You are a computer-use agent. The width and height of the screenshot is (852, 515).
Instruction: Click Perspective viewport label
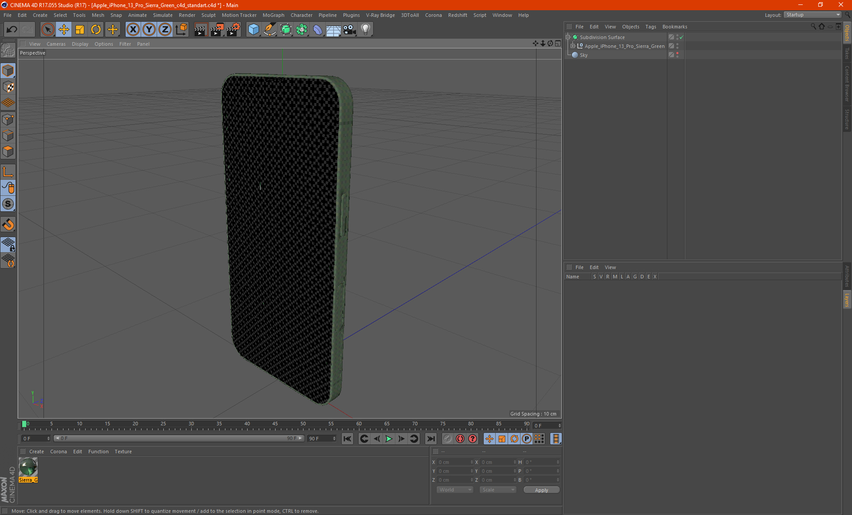[32, 53]
